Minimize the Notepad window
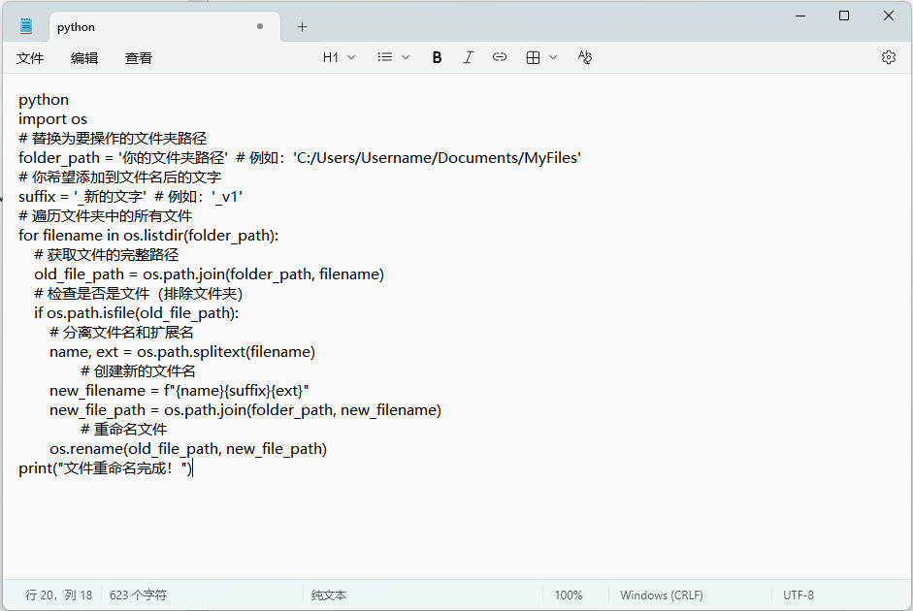The image size is (913, 611). [800, 16]
